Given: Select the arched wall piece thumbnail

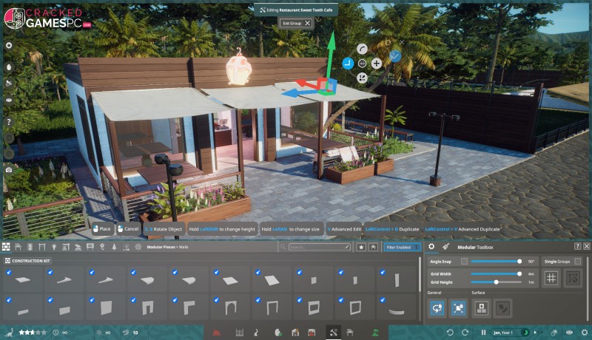Looking at the screenshot, I should tap(231, 307).
